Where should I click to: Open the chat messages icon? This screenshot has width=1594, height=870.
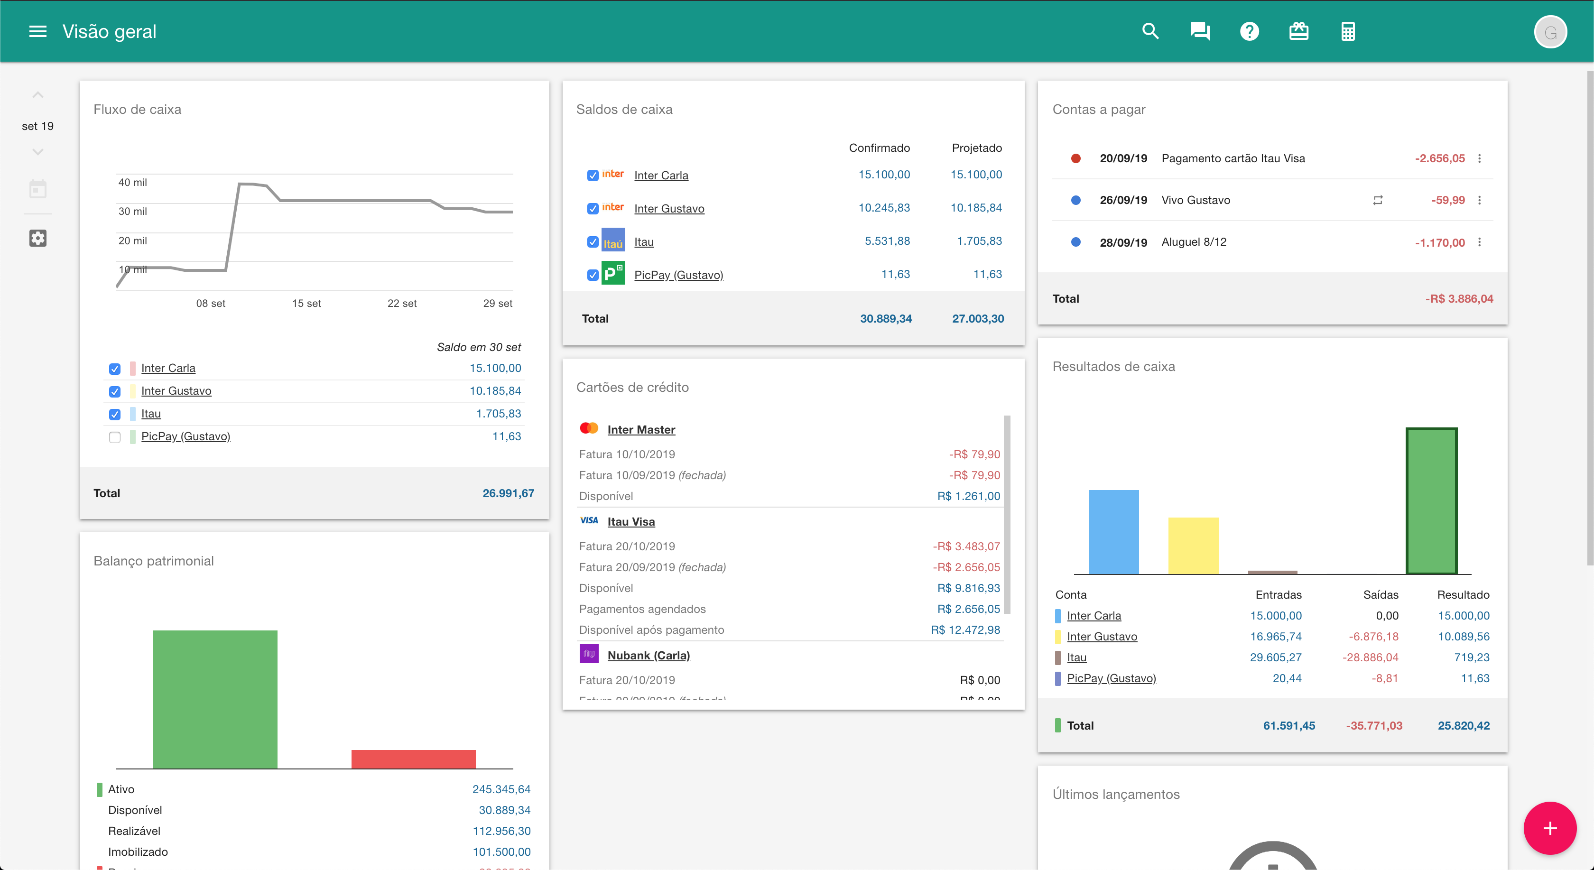click(1200, 32)
